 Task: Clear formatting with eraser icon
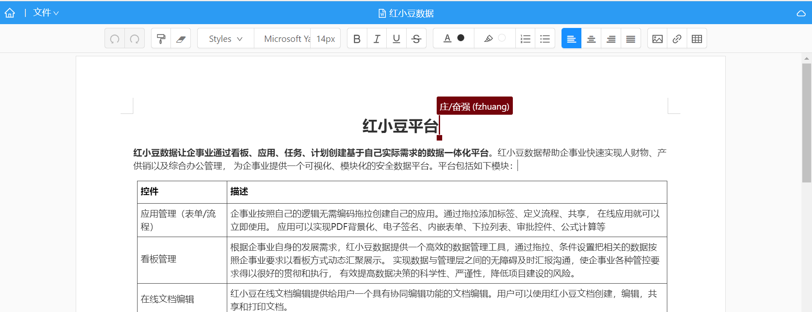tap(181, 39)
